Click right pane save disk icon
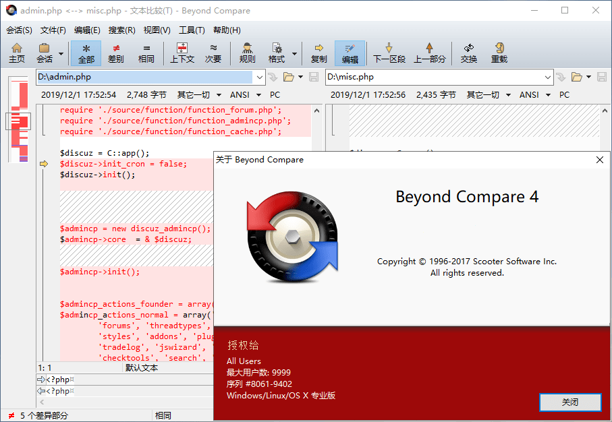612x422 pixels. (602, 78)
